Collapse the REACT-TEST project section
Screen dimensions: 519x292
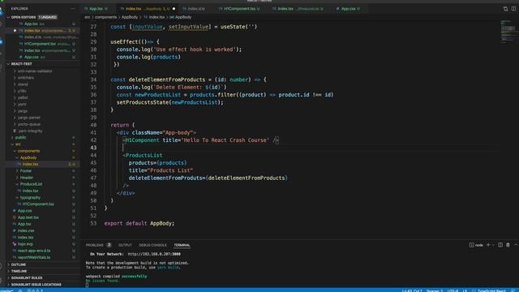tap(8, 63)
